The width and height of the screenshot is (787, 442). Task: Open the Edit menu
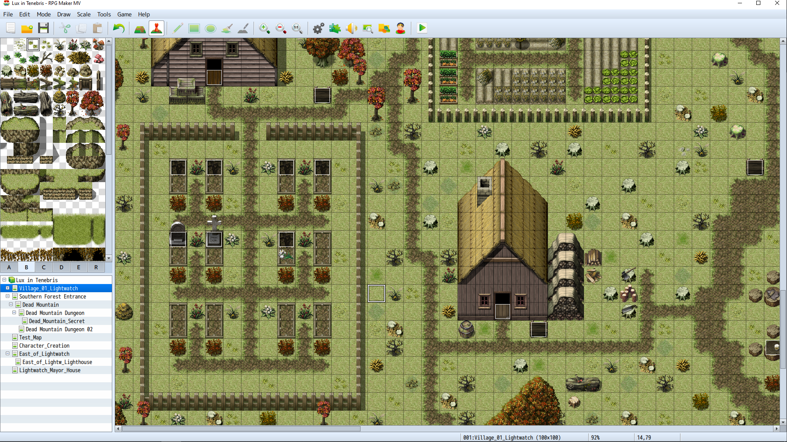tap(25, 14)
